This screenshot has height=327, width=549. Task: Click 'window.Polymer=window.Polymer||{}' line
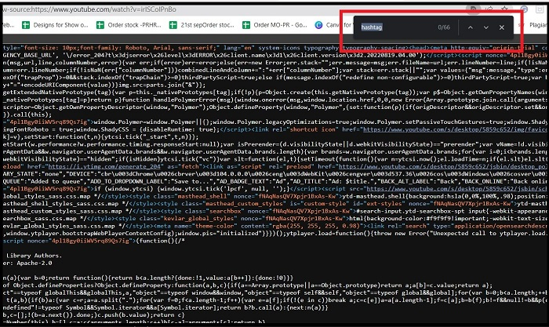pos(274,122)
